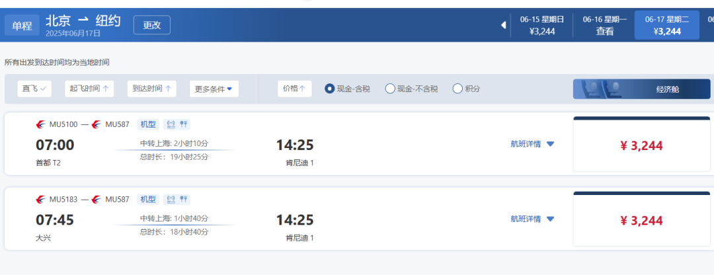Click the 机型 tag on the MU5183 flight

click(x=147, y=199)
